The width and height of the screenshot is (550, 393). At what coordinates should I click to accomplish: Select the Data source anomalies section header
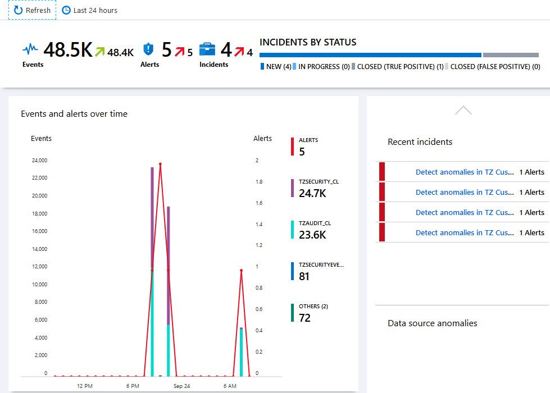click(x=432, y=323)
